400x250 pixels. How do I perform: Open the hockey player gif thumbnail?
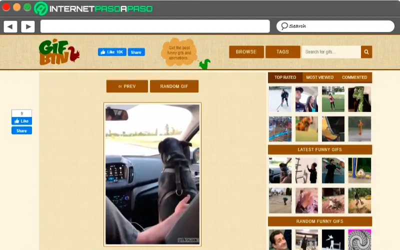pos(280,99)
